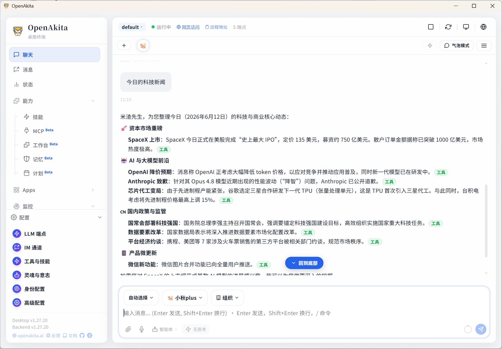This screenshot has height=349, width=502.
Task: Jump down with 回到底部 button
Action: coord(304,263)
